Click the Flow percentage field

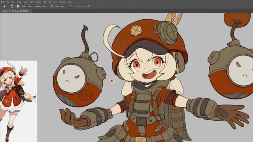point(62,6)
